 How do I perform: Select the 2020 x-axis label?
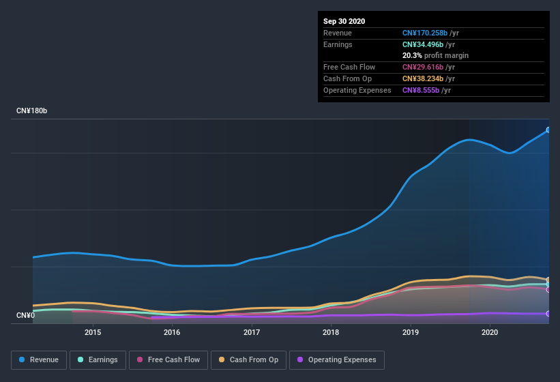coord(490,332)
